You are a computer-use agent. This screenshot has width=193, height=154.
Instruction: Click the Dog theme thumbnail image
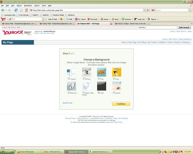click(x=117, y=72)
